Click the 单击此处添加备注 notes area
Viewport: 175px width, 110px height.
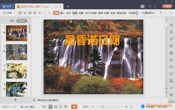coord(48,100)
